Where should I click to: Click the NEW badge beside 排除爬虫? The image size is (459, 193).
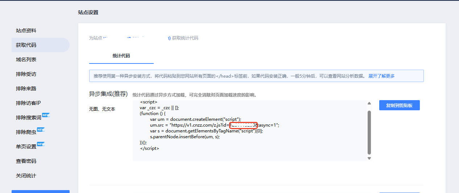pyautogui.click(x=41, y=130)
